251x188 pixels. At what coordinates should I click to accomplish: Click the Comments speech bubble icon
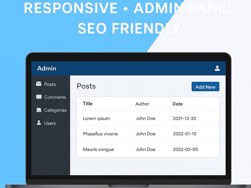coord(39,97)
